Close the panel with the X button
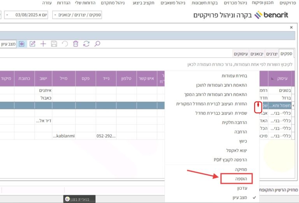This screenshot has width=299, height=203. pos(291,28)
